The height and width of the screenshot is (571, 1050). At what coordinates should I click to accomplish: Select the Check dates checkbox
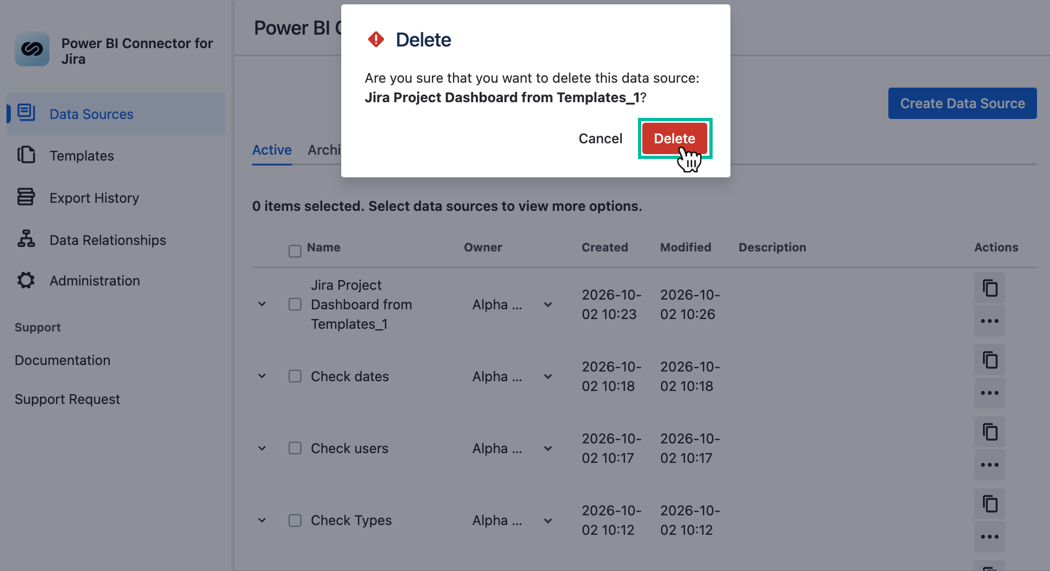295,376
